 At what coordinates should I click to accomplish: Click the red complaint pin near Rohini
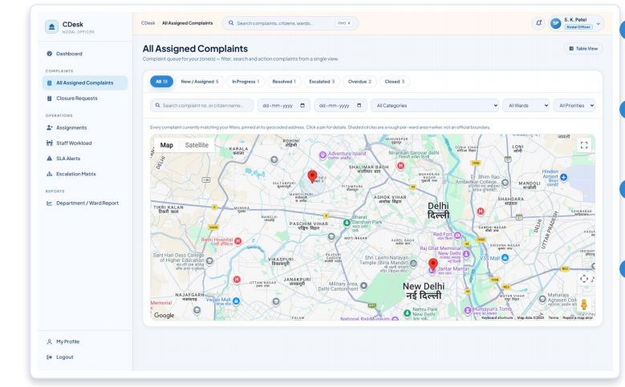click(x=313, y=176)
